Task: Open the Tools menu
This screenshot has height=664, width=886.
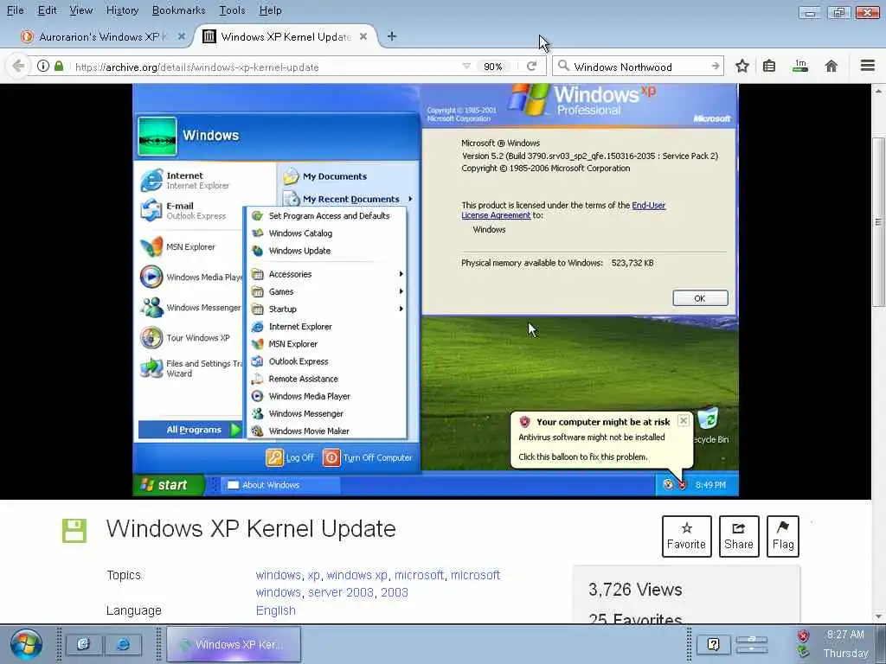Action: [x=232, y=10]
